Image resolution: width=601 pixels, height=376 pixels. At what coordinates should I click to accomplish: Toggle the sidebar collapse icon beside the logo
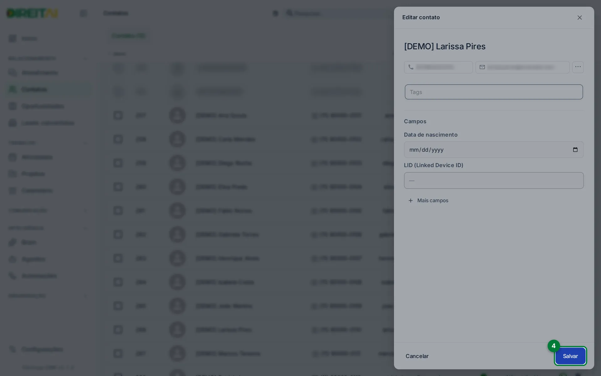[x=83, y=13]
